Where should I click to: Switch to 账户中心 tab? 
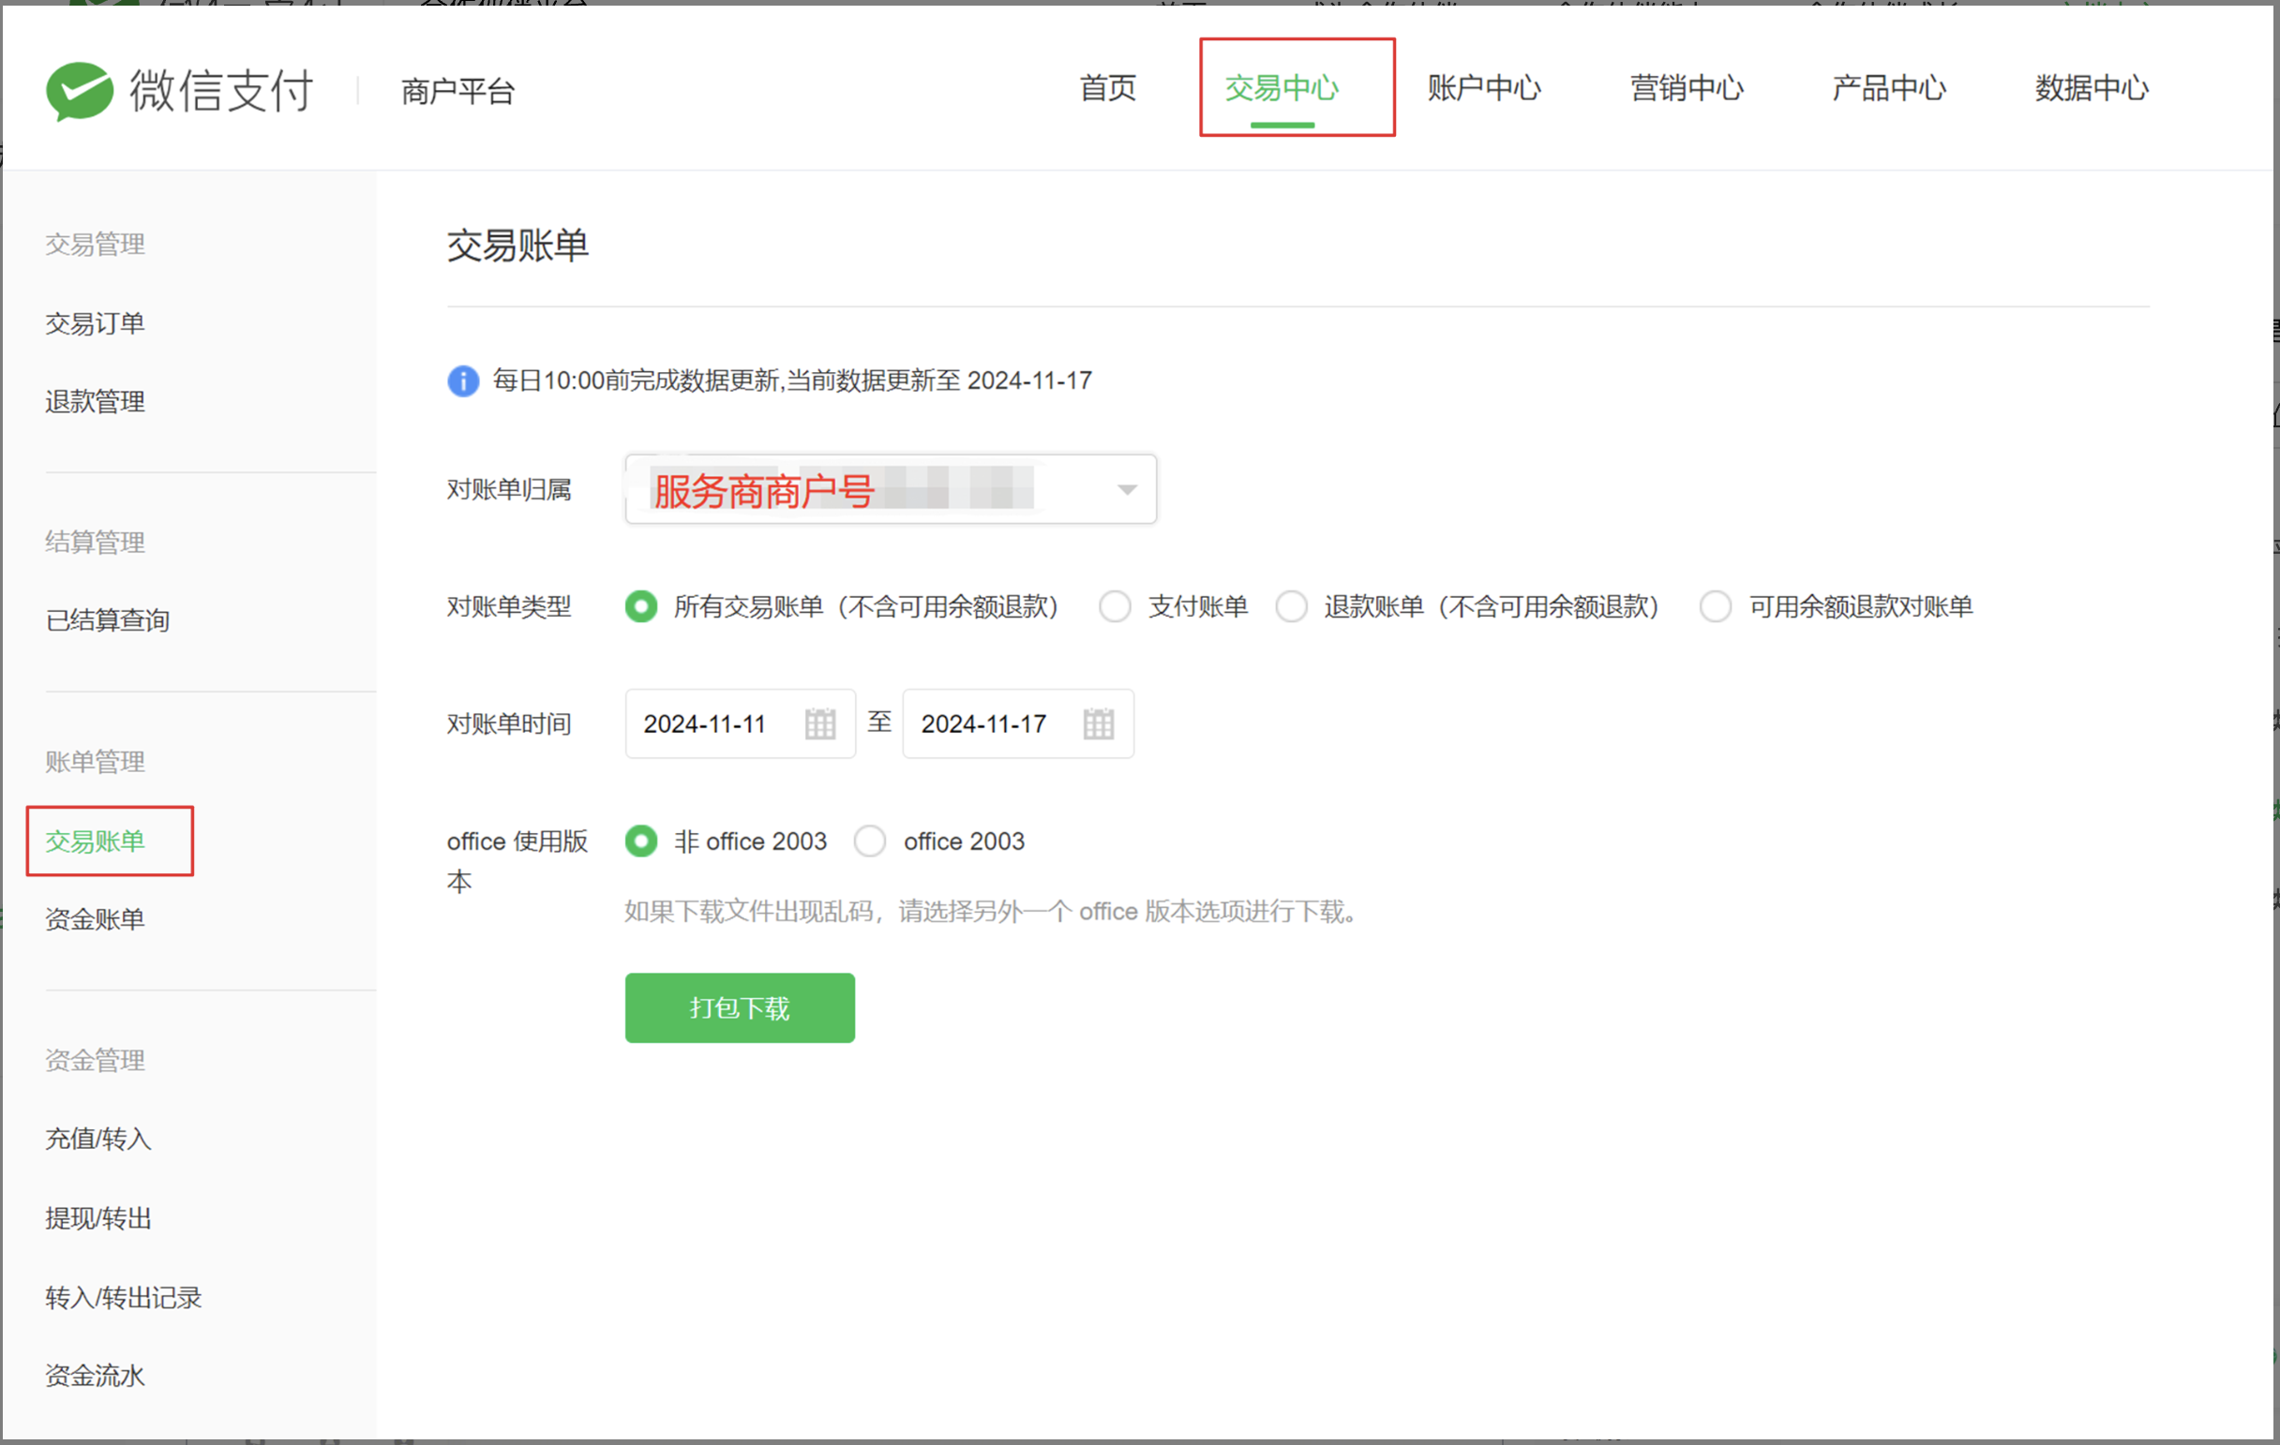pos(1484,88)
